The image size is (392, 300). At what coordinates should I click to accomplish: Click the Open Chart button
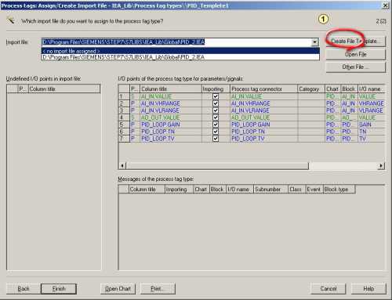click(x=118, y=289)
